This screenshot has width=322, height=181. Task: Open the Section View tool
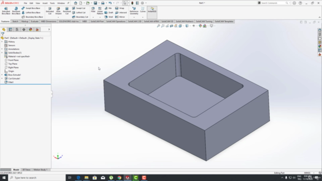click(x=172, y=26)
